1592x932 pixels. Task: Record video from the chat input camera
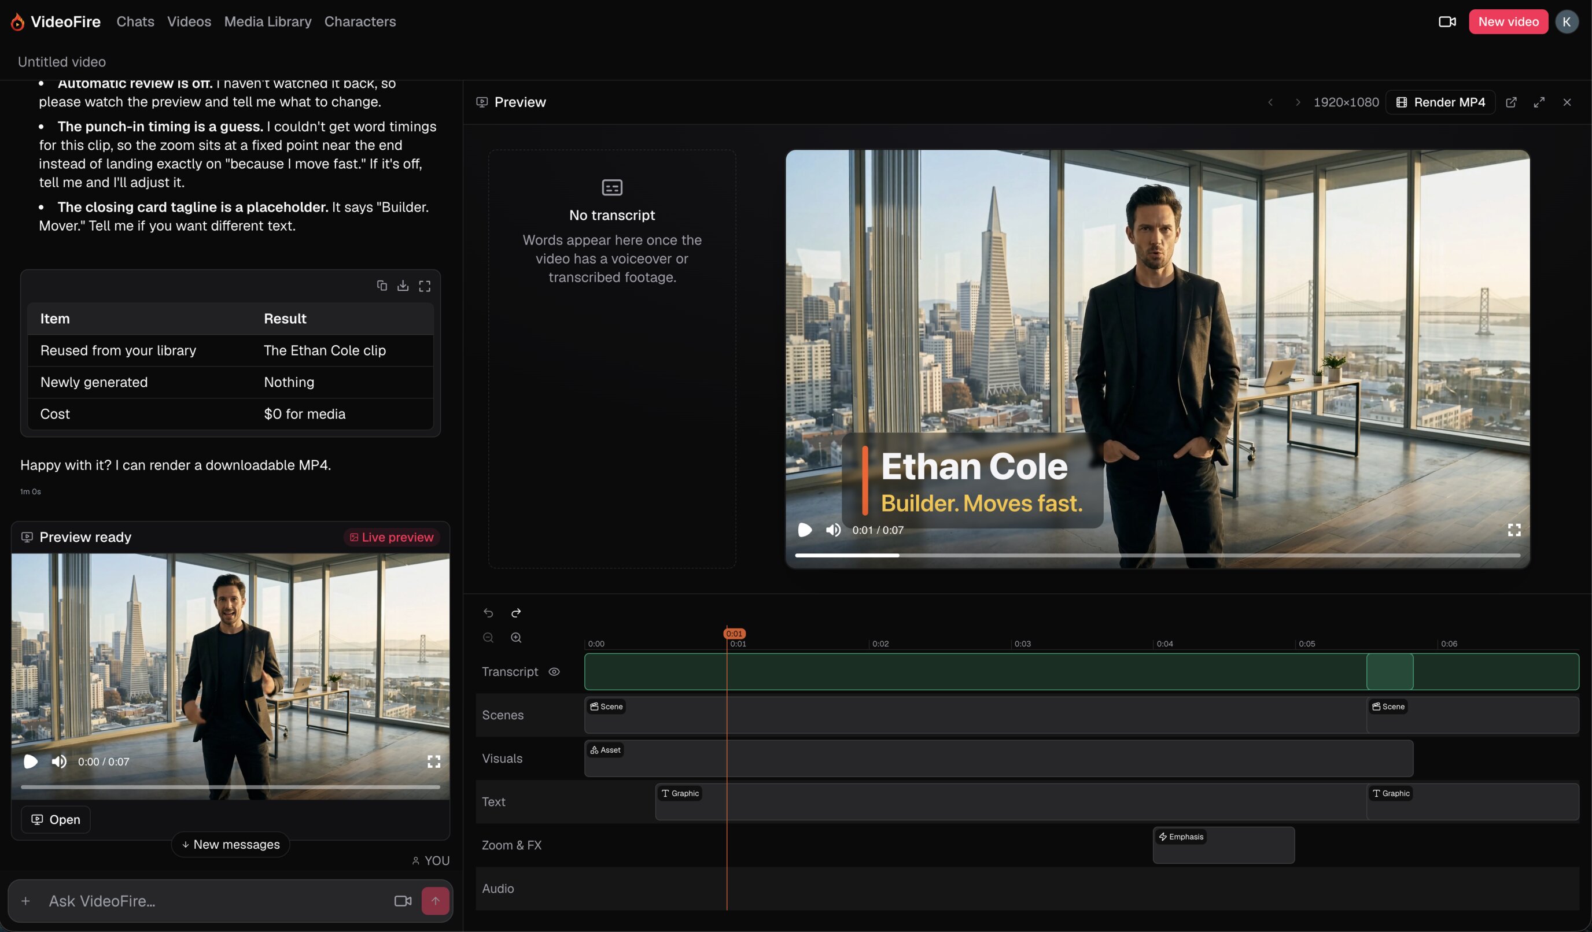(403, 901)
